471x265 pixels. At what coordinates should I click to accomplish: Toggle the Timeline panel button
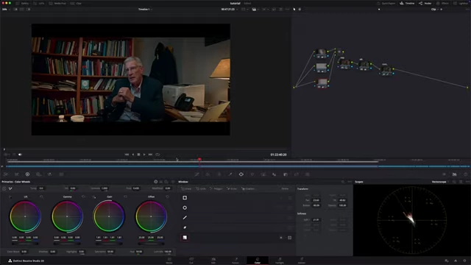tap(407, 3)
